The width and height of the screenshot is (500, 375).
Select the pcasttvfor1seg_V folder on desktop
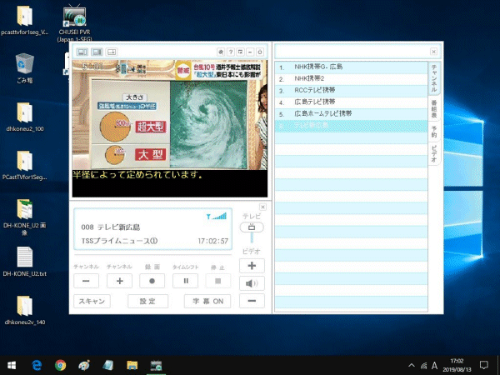point(25,20)
